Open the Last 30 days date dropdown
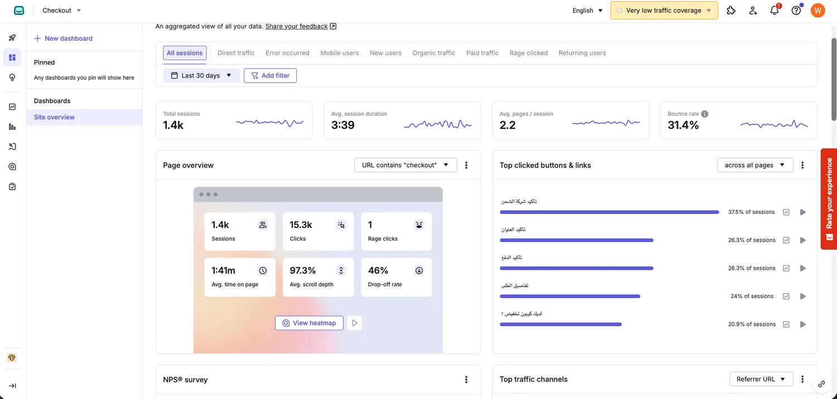 [201, 75]
